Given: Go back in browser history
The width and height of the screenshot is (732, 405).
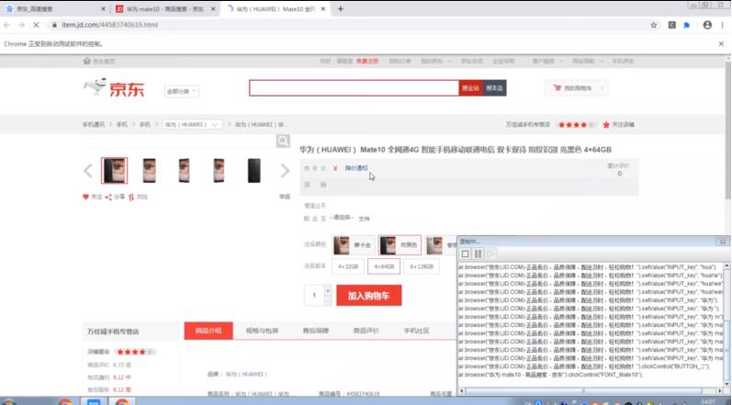Looking at the screenshot, I should coord(7,25).
